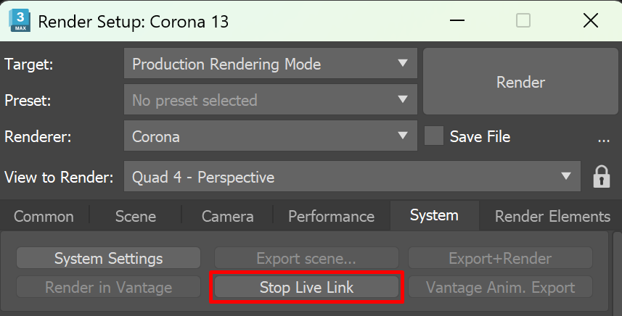Click the 3ds Max application icon
The height and width of the screenshot is (316, 622).
point(19,21)
